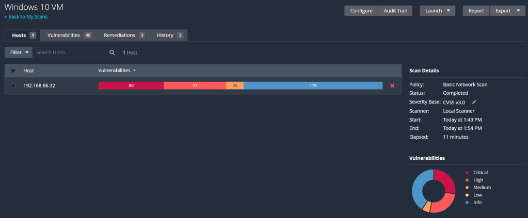
Task: Click the Info severity legend dot
Action: (x=467, y=203)
